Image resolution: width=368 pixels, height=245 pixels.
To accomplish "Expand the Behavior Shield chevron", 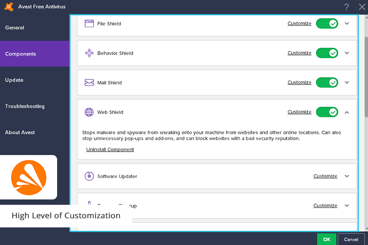I will point(347,53).
